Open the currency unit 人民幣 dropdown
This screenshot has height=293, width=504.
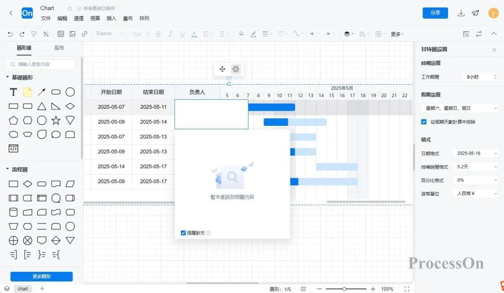pos(476,193)
